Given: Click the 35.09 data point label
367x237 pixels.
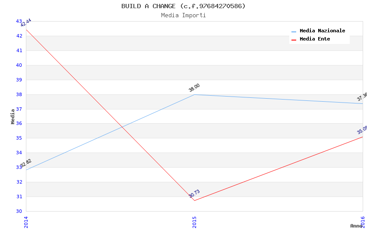Looking at the screenshot, I should [x=362, y=130].
